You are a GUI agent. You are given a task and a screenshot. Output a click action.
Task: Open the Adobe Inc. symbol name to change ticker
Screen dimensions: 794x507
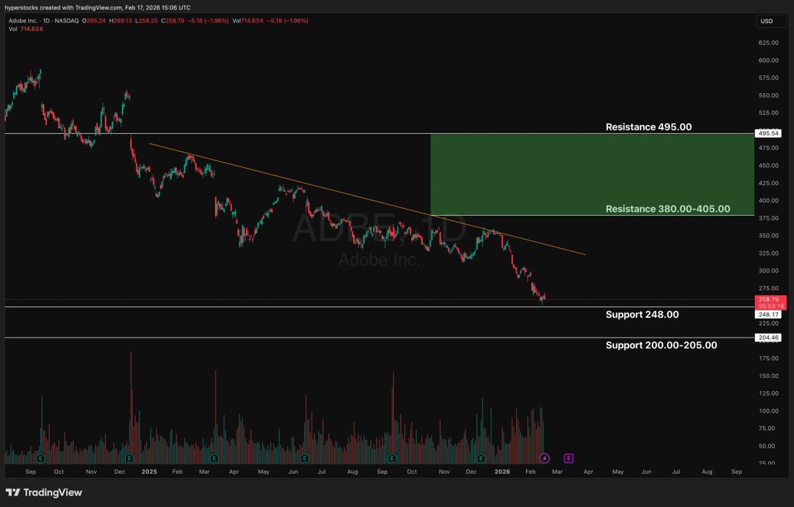pos(23,21)
